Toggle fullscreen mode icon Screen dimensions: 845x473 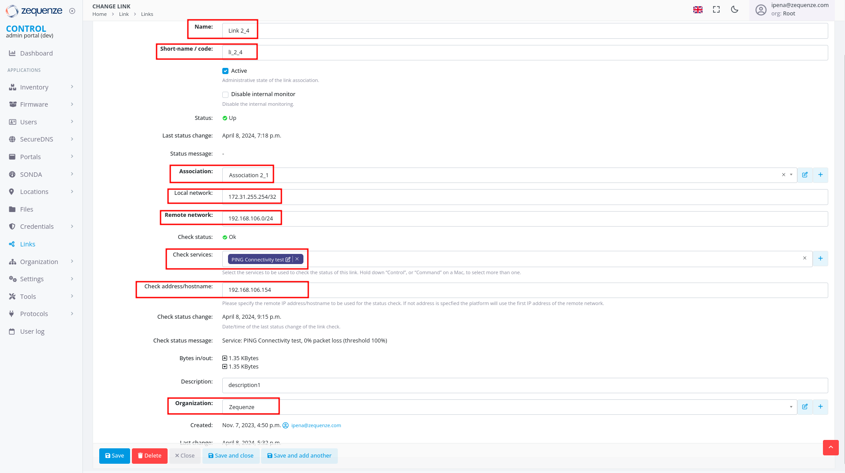[x=716, y=10]
